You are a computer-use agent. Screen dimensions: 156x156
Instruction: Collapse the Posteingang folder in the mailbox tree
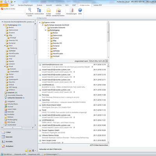click(4, 25)
